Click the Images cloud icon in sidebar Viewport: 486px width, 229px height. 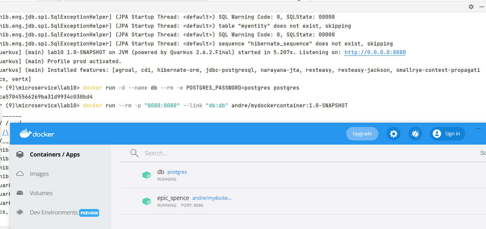pos(20,174)
